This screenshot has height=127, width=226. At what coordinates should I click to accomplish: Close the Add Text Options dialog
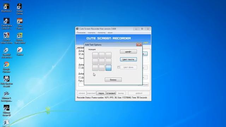139,45
